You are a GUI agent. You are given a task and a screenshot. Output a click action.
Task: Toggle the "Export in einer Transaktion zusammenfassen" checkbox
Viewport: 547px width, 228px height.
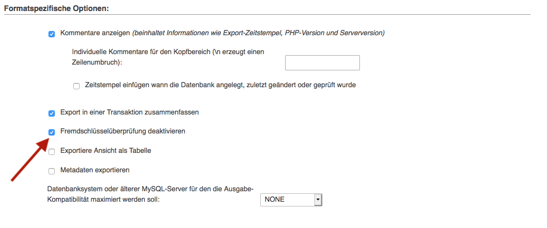pos(52,113)
